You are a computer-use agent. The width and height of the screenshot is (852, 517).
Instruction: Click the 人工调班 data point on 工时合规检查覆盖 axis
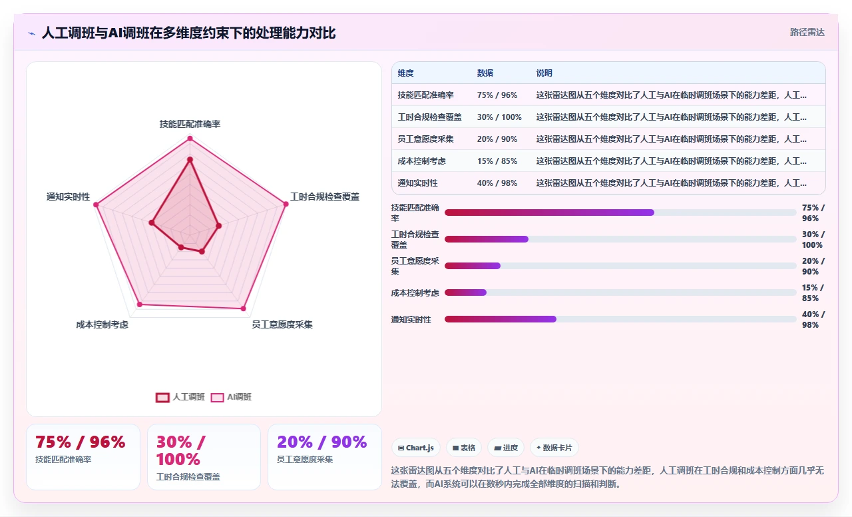pyautogui.click(x=218, y=226)
